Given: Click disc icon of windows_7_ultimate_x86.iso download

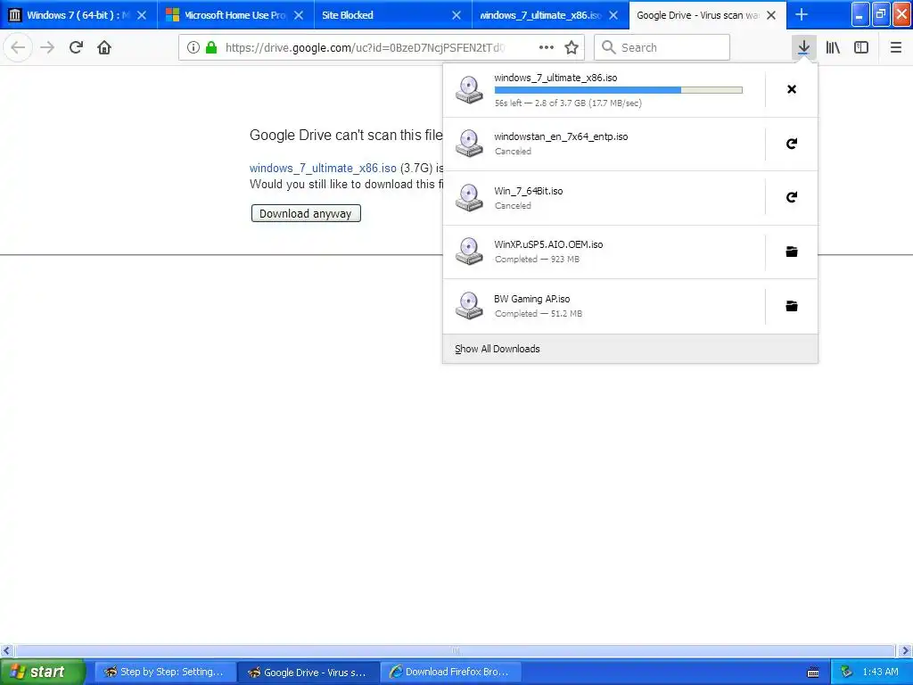Looking at the screenshot, I should [469, 90].
